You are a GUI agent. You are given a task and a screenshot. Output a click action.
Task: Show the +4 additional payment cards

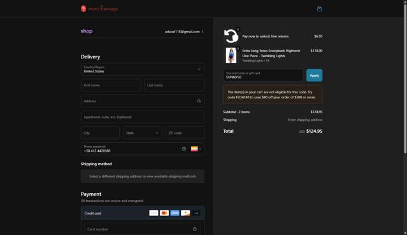tap(196, 213)
